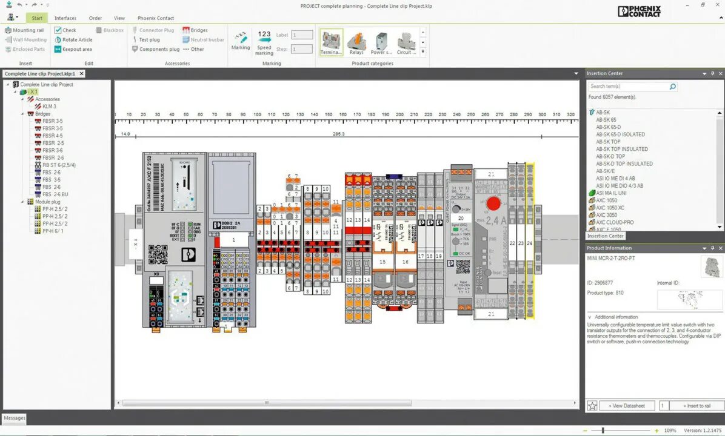Select FBS 2-6 BU in the tree
The width and height of the screenshot is (725, 436).
(x=55, y=194)
